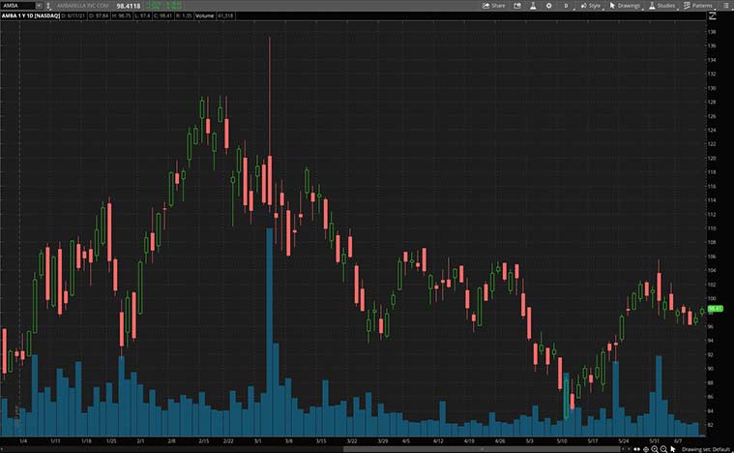The width and height of the screenshot is (734, 453).
Task: Open chart settings gear icon
Action: 548,5
